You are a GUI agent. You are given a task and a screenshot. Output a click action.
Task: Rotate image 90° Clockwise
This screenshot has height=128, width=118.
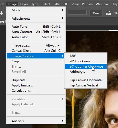pyautogui.click(x=86, y=61)
